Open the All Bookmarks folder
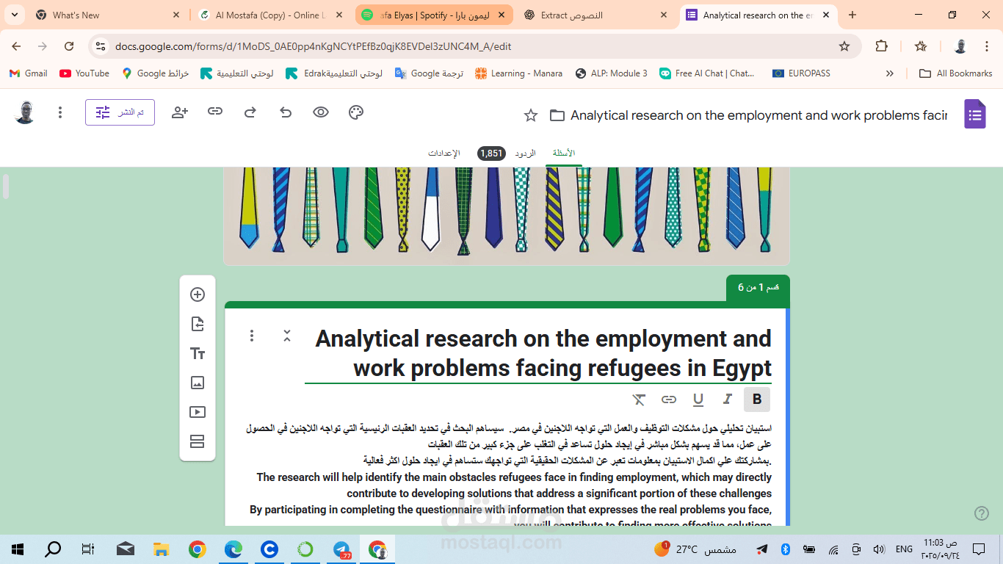1003x564 pixels. [x=956, y=73]
